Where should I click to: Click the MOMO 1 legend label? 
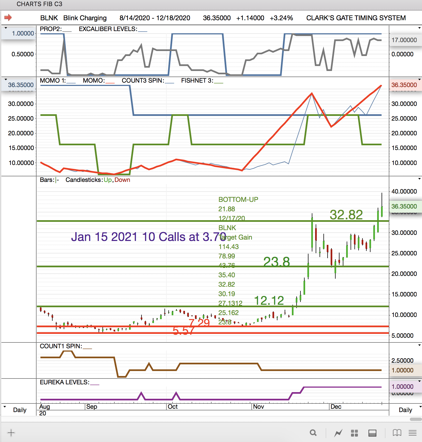point(53,81)
